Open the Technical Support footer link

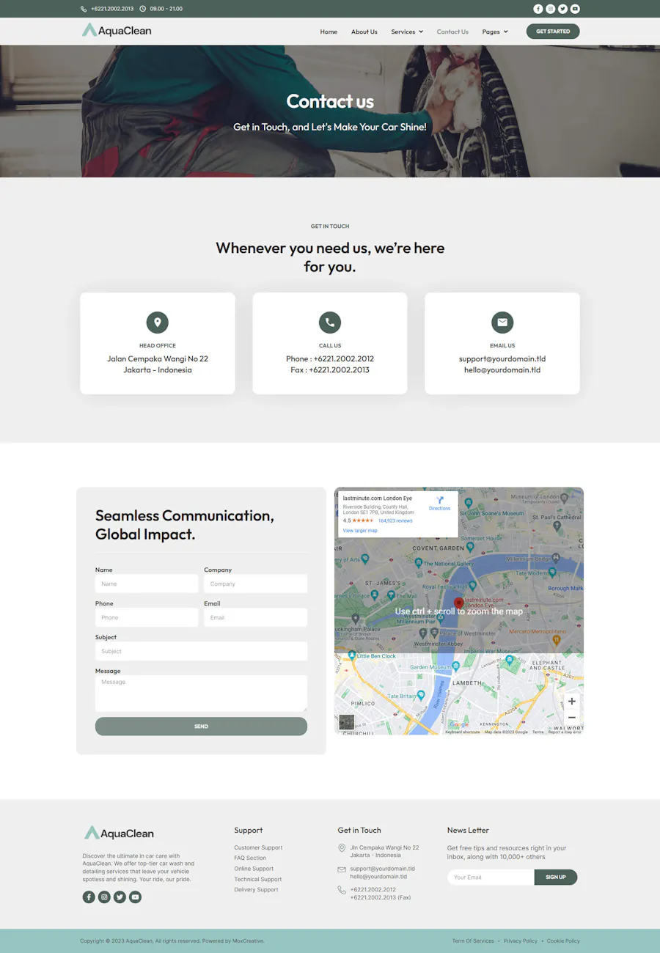[258, 879]
